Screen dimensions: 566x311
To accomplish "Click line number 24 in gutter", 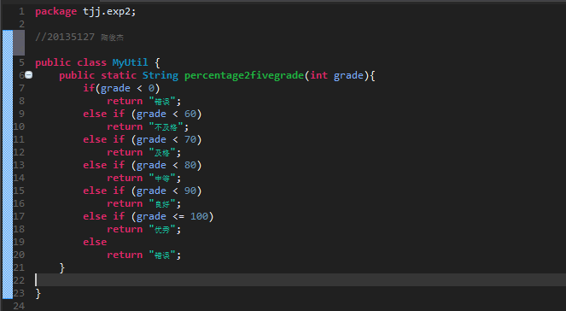I will click(x=19, y=306).
